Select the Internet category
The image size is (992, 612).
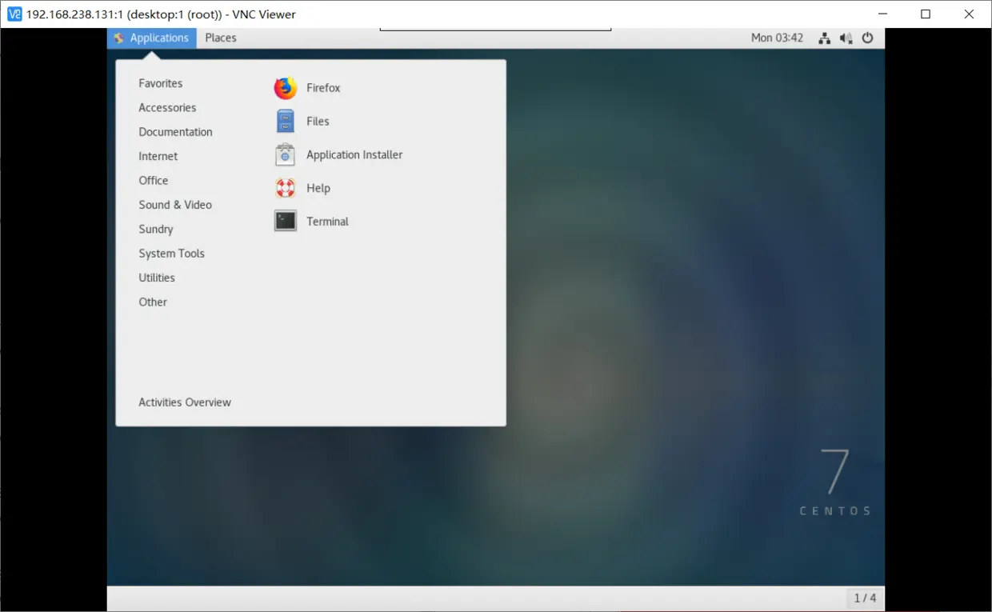[158, 156]
